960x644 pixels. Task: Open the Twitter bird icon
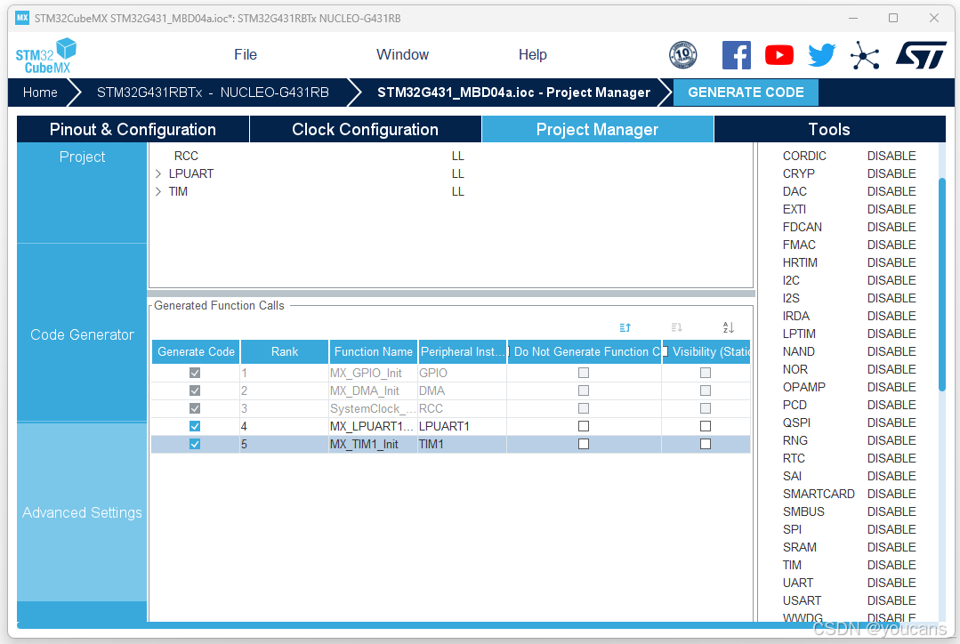pyautogui.click(x=821, y=55)
